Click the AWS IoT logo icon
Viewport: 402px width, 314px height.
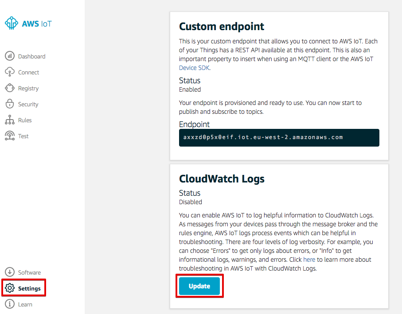pos(11,23)
